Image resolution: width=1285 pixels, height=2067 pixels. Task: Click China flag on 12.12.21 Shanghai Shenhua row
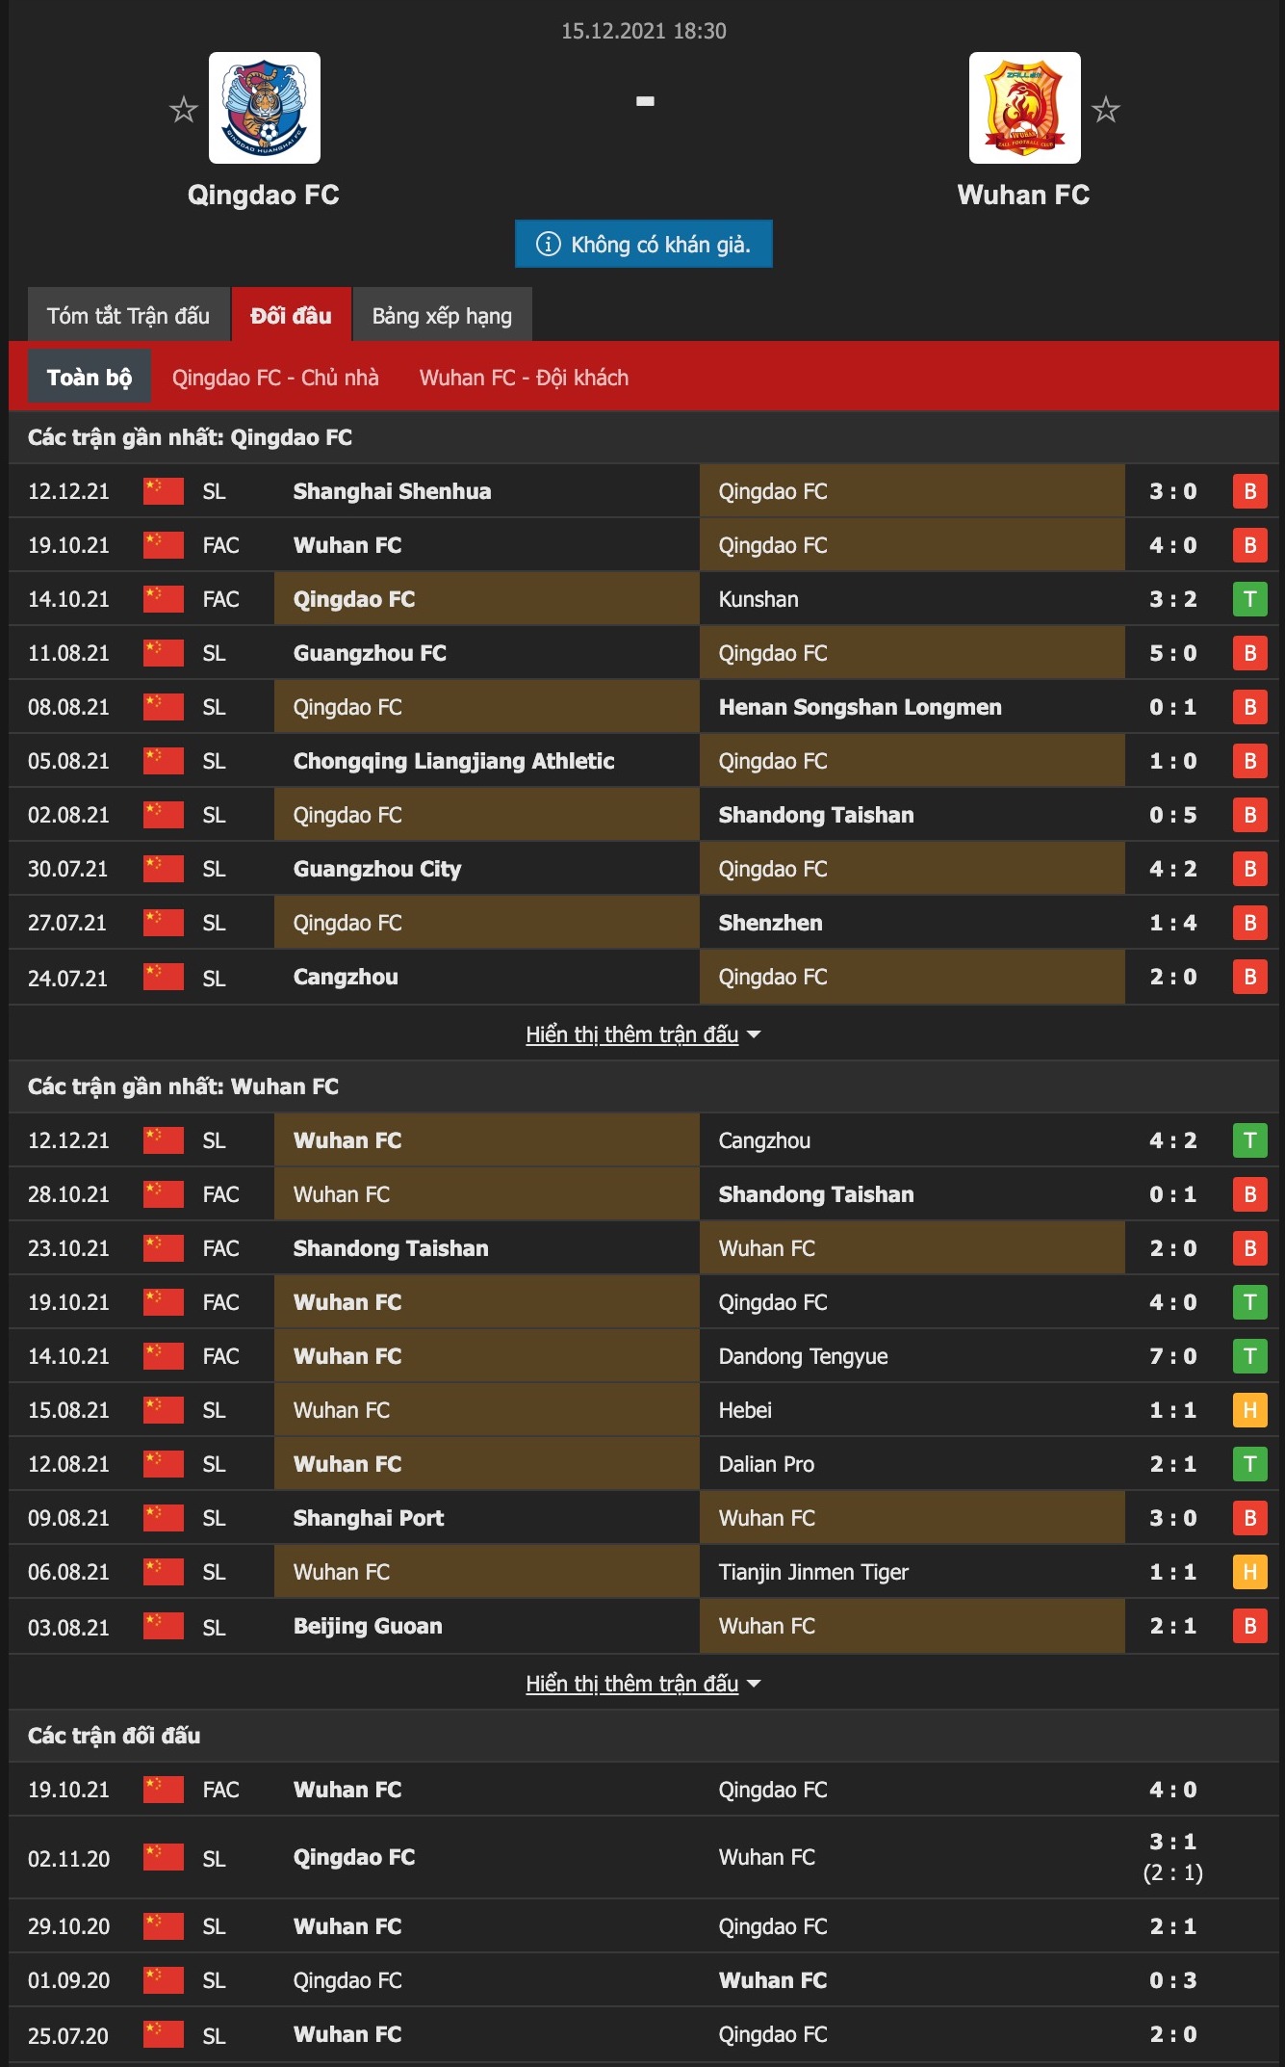pos(163,490)
